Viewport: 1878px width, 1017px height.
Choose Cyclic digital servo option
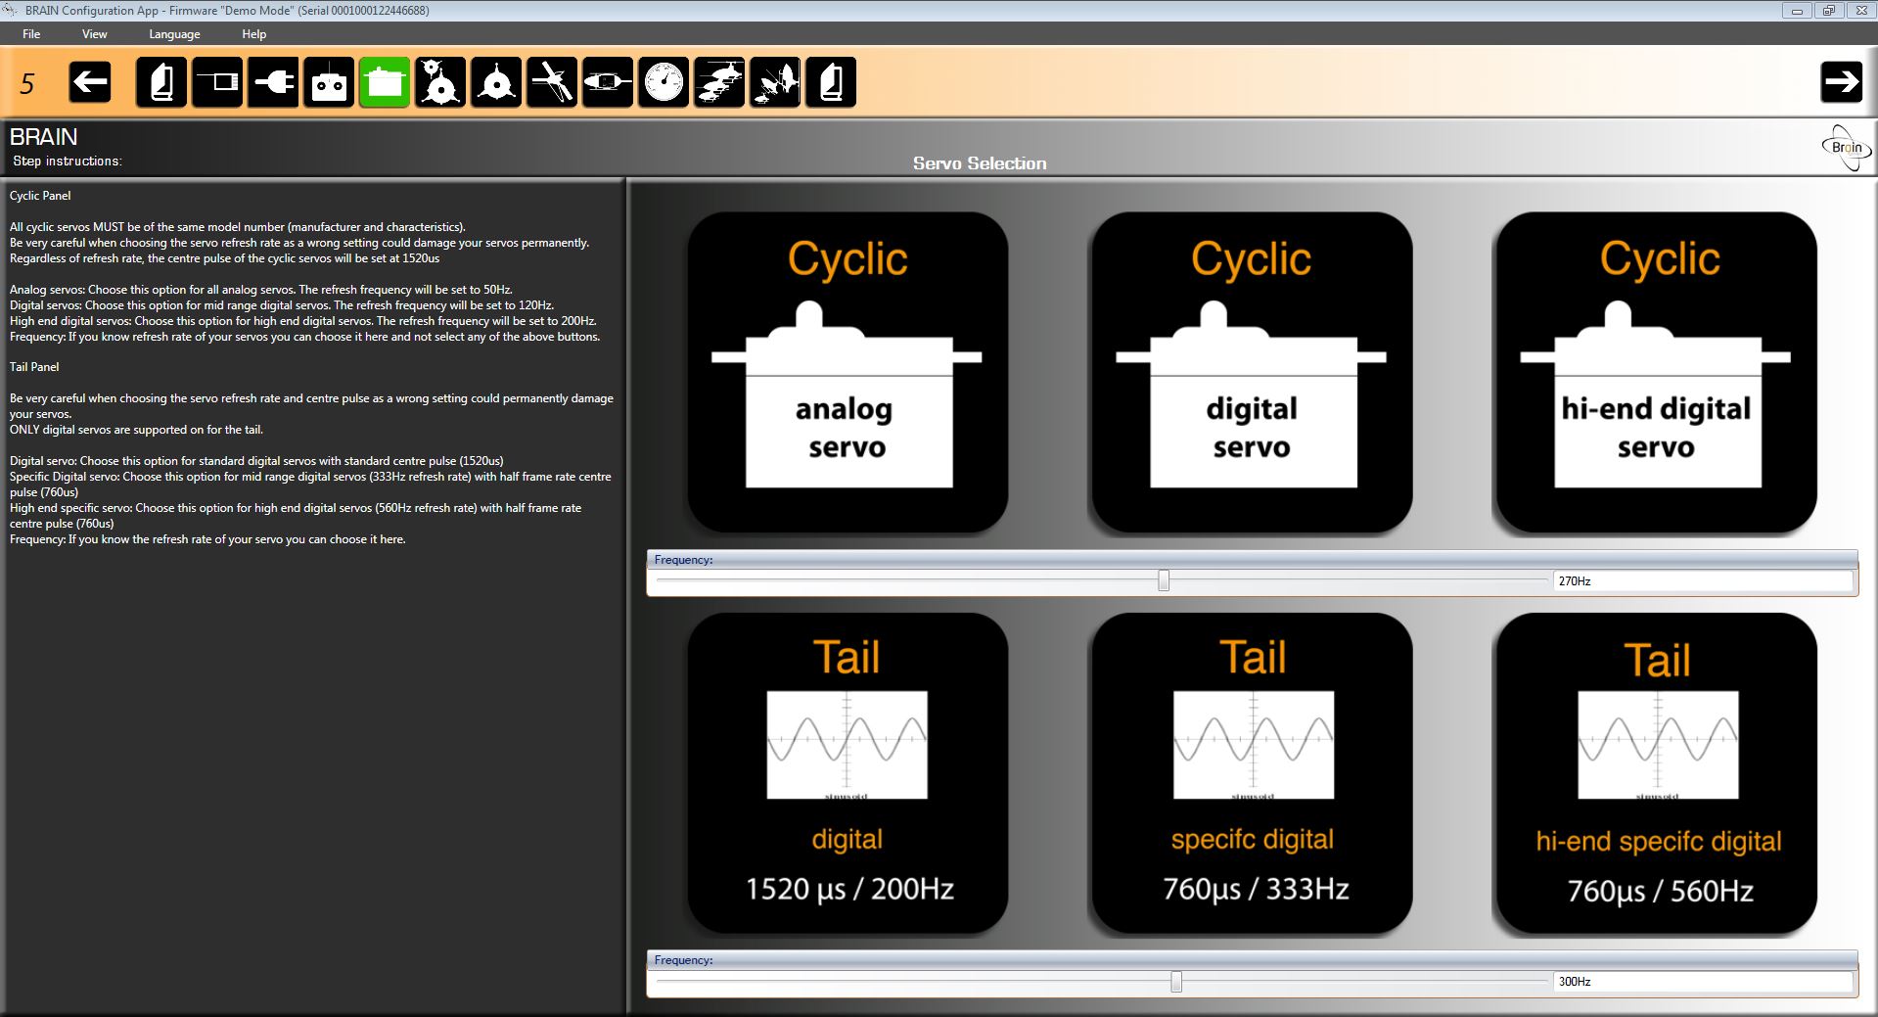(1252, 373)
